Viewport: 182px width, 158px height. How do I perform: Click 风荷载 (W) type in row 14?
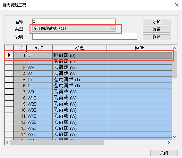80,134
